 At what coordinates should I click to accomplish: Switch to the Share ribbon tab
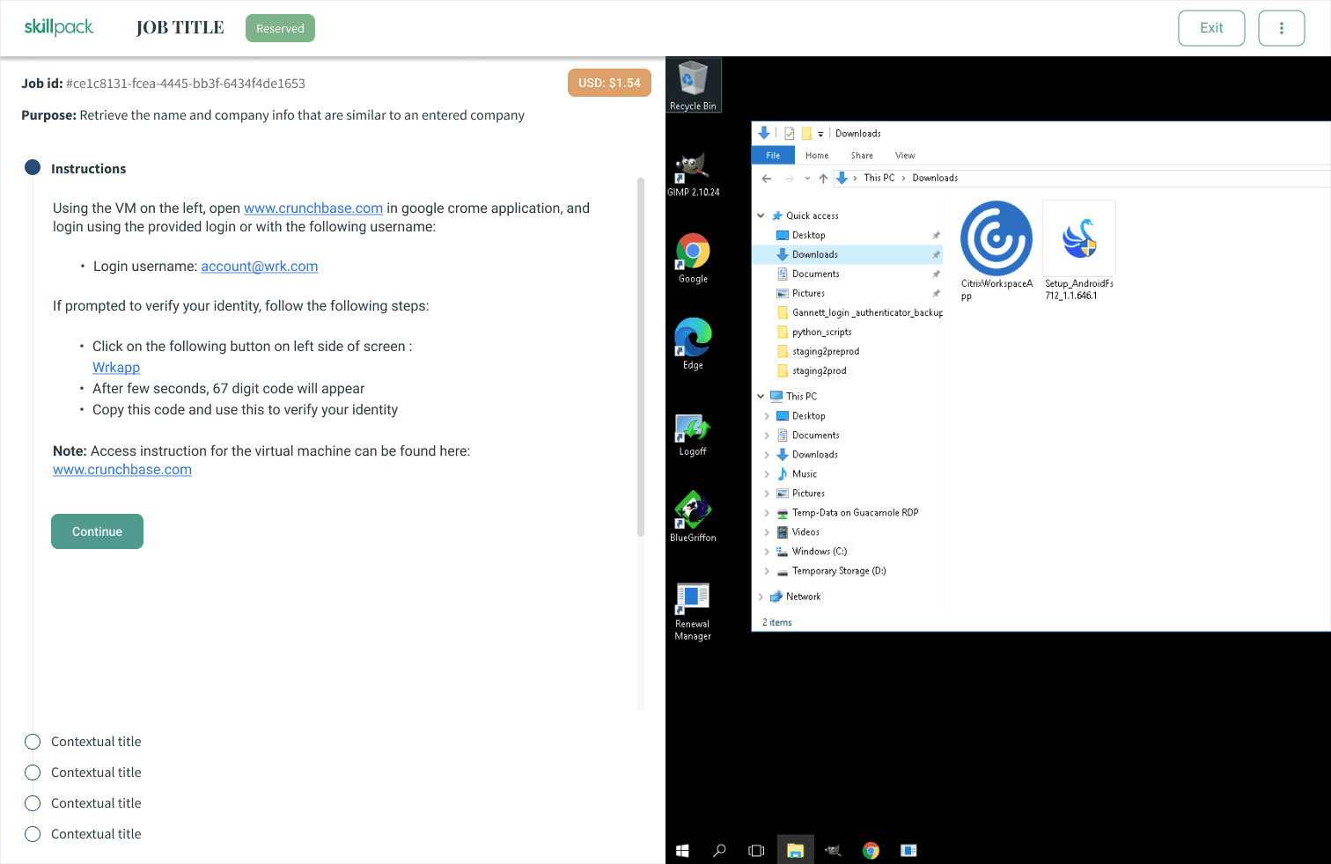(x=862, y=155)
